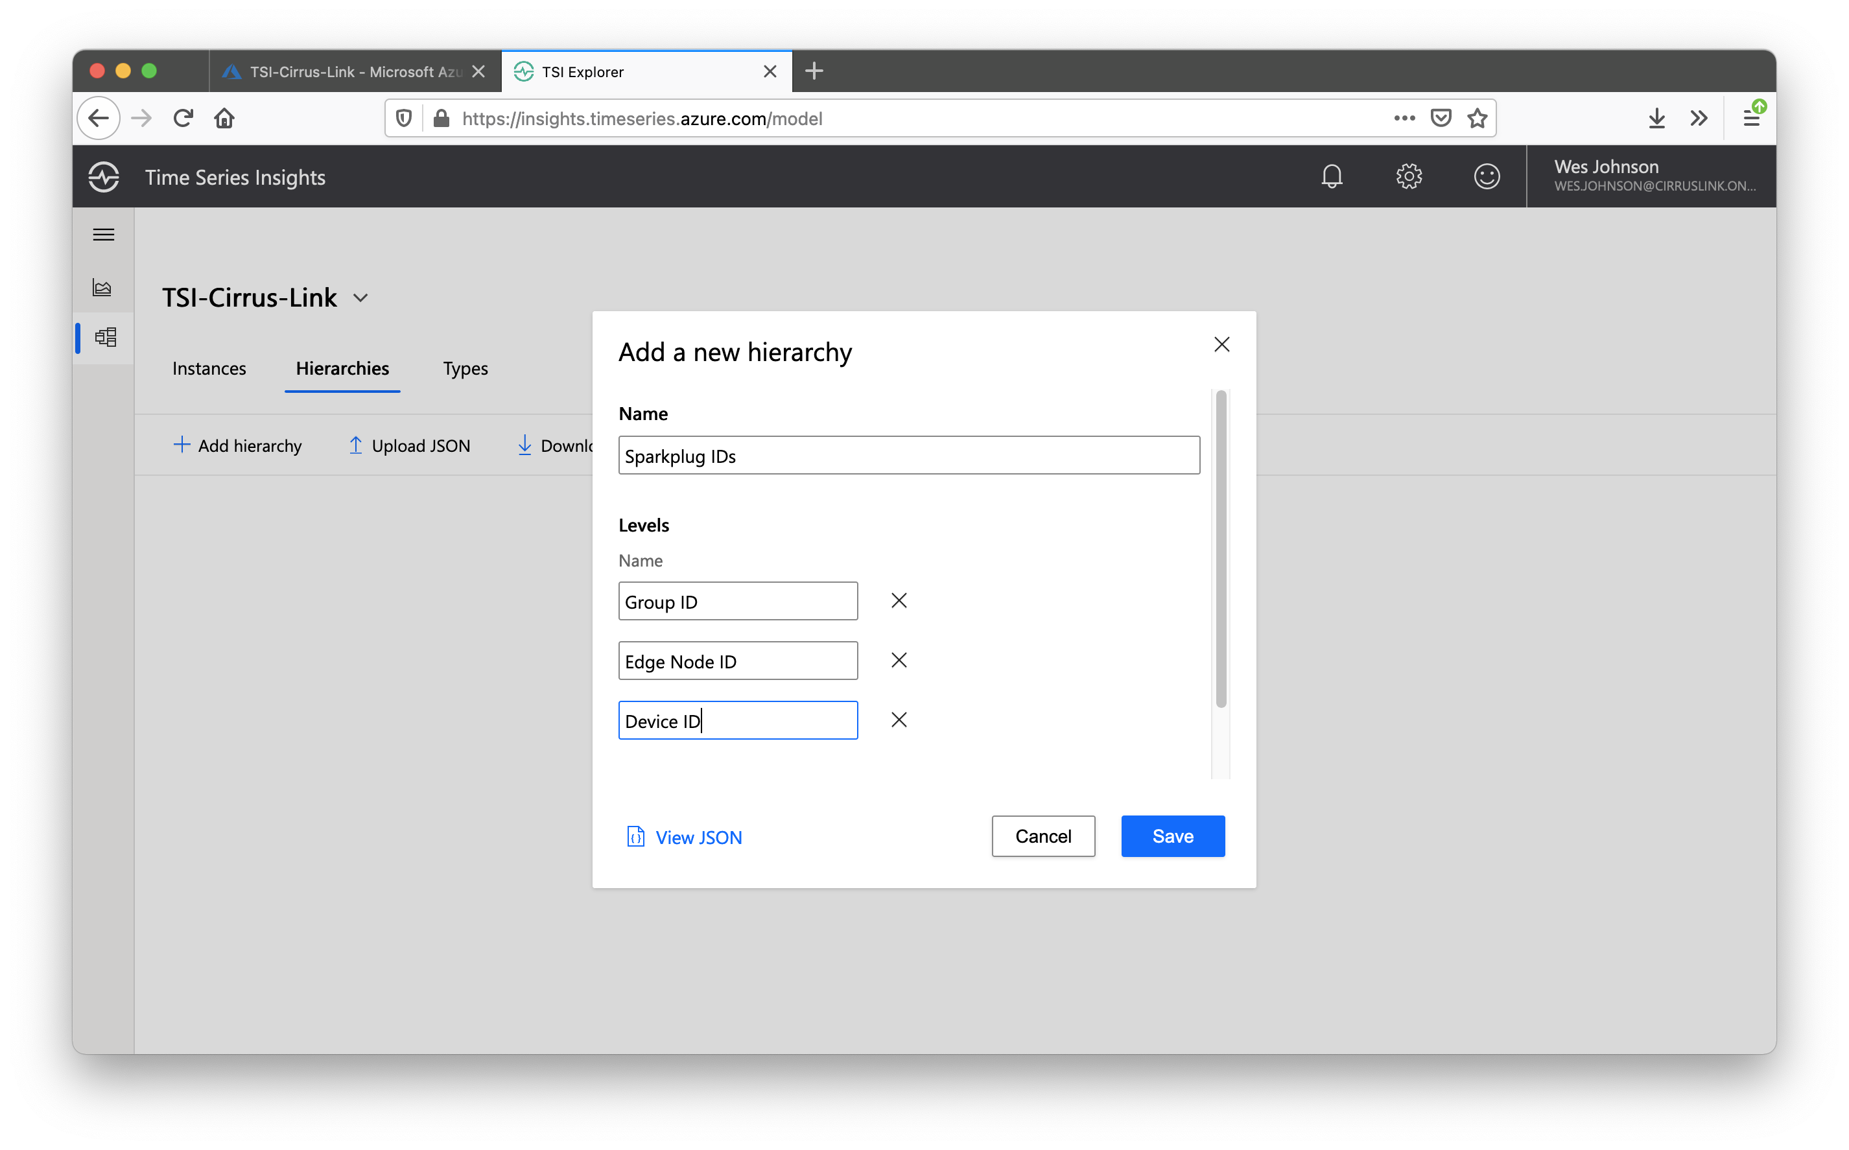
Task: Open browser page actions ellipsis menu
Action: click(x=1404, y=118)
